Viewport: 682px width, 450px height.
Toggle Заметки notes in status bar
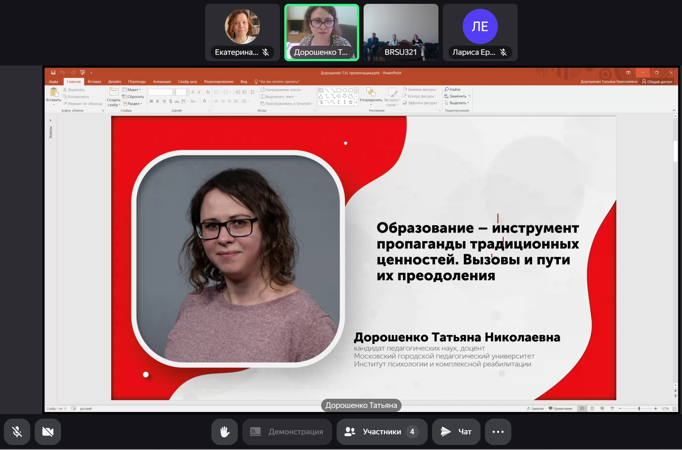pos(535,408)
